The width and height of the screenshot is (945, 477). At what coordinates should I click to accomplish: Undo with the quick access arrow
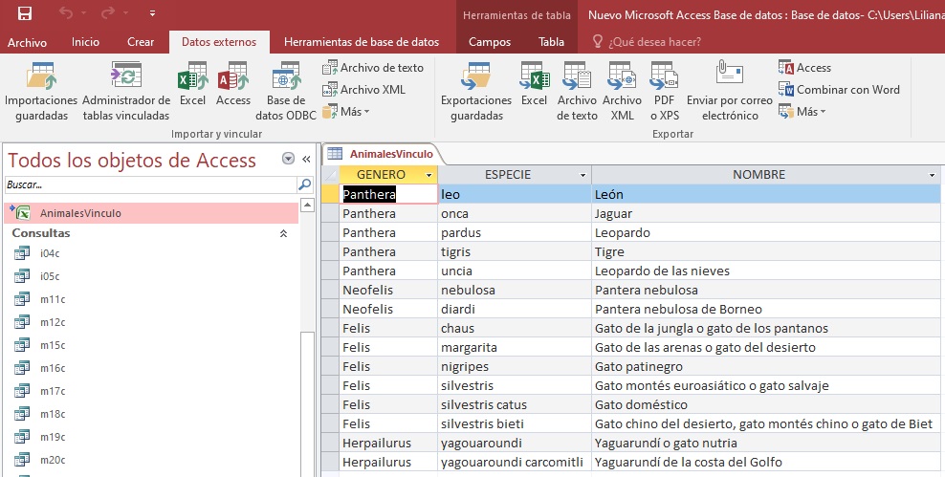(x=66, y=13)
